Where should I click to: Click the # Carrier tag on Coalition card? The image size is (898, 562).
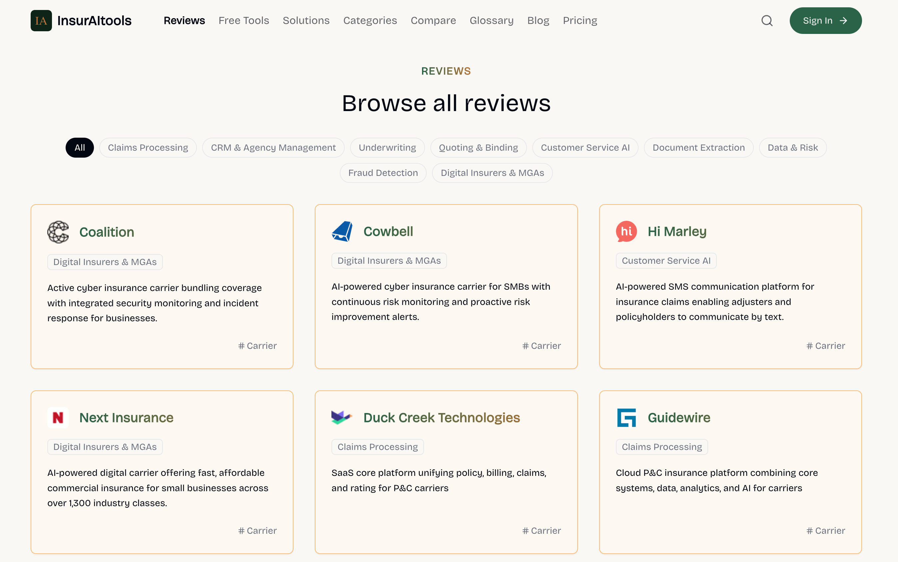click(257, 346)
